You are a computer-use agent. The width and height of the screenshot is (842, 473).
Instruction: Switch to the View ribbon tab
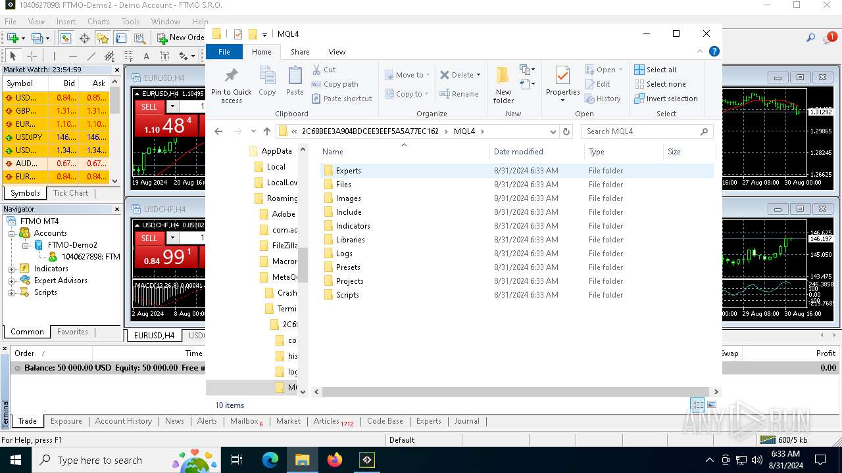[337, 52]
